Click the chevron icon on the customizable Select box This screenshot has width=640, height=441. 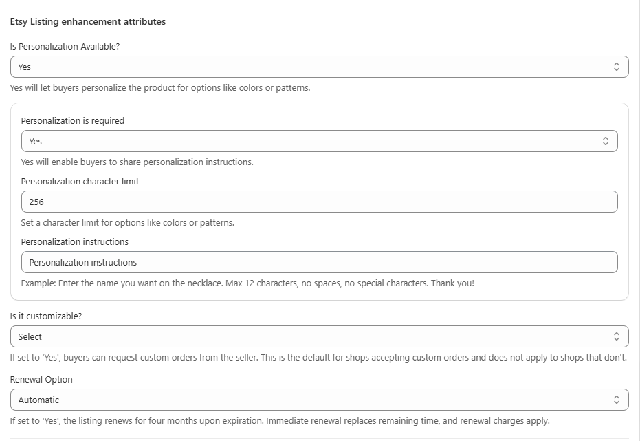617,337
